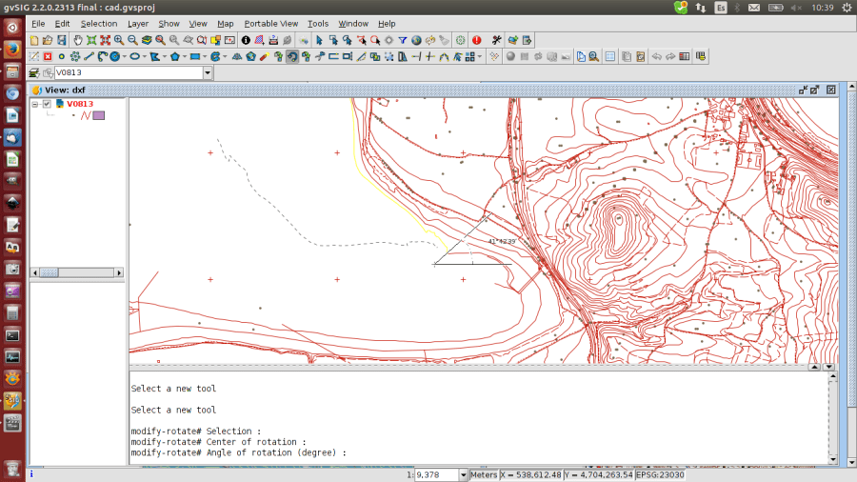Image resolution: width=857 pixels, height=482 pixels.
Task: Toggle visibility checkbox of layer V0813
Action: click(x=47, y=104)
